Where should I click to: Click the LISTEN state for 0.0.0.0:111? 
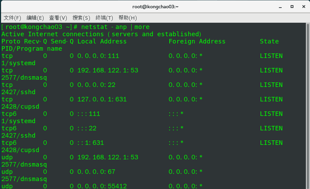271,56
